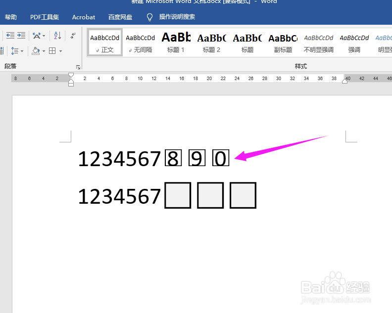Click the Asian layout character scaling icon
This screenshot has height=313, width=392.
[37, 36]
